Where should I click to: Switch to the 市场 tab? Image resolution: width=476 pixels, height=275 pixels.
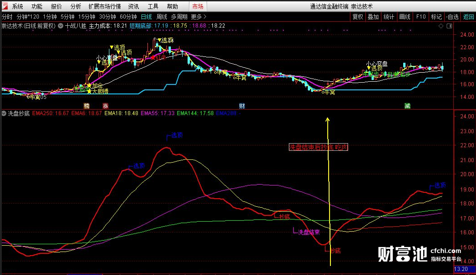[198, 6]
